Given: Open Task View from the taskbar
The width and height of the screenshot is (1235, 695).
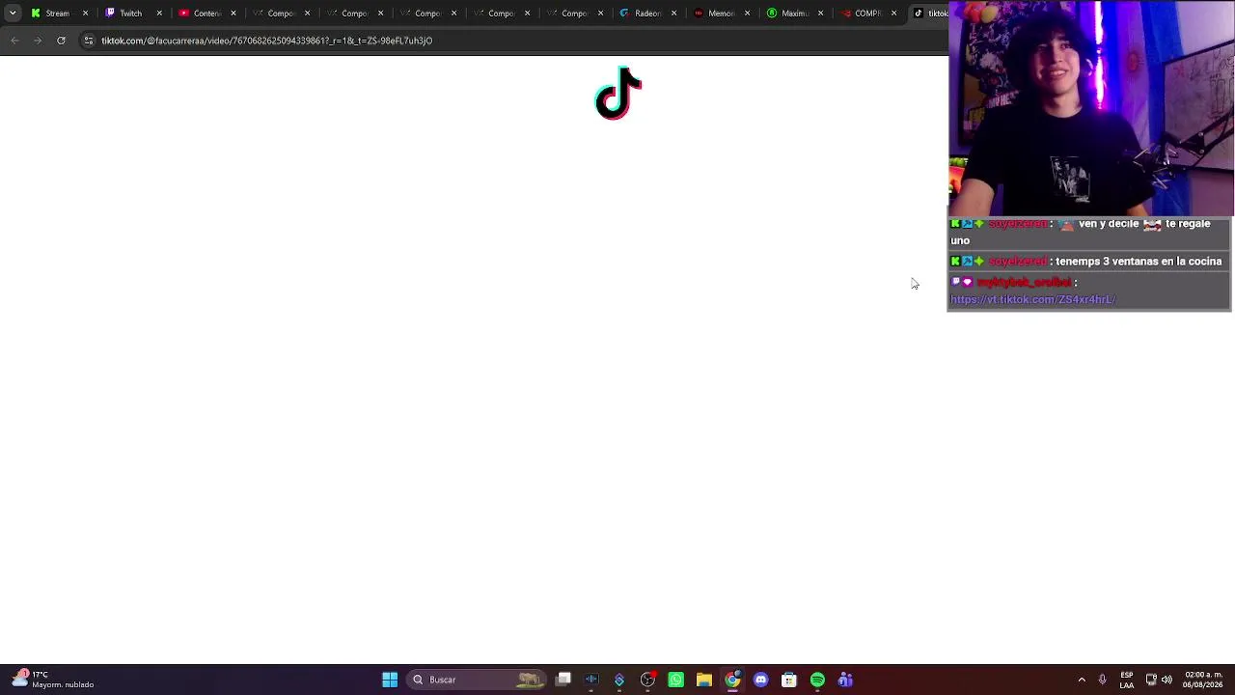Looking at the screenshot, I should pyautogui.click(x=563, y=680).
